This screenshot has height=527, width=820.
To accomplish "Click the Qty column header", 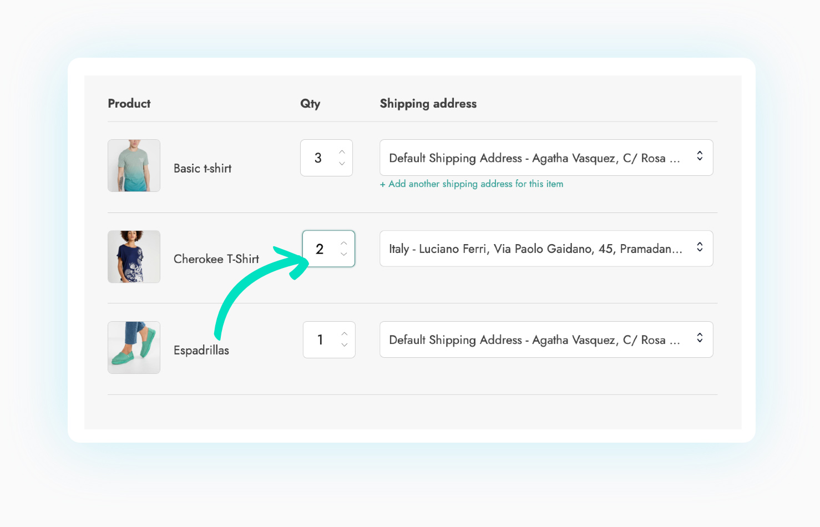I will click(310, 103).
